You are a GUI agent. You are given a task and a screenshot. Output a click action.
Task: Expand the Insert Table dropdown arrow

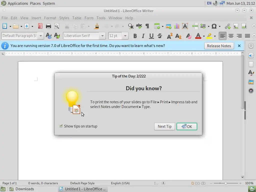click(162, 26)
